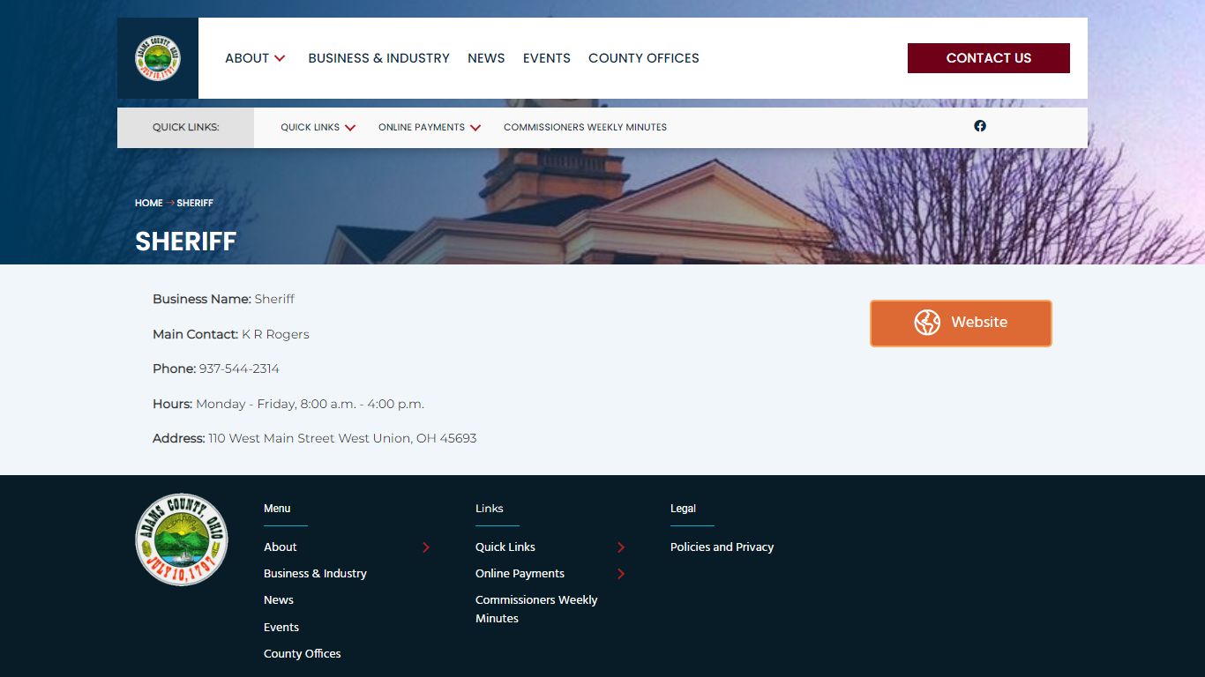Open footer County Offices link
This screenshot has width=1205, height=677.
click(x=302, y=654)
